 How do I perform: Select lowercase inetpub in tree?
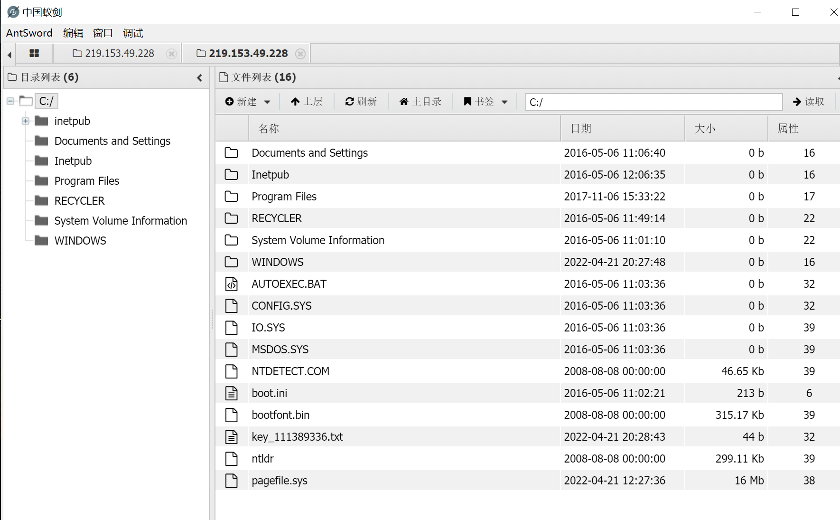[72, 121]
